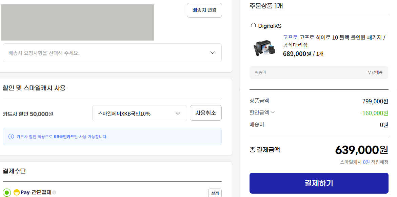Click the 할인 및 스마일캐시 사용 heading
Image resolution: width=397 pixels, height=197 pixels.
coord(34,88)
